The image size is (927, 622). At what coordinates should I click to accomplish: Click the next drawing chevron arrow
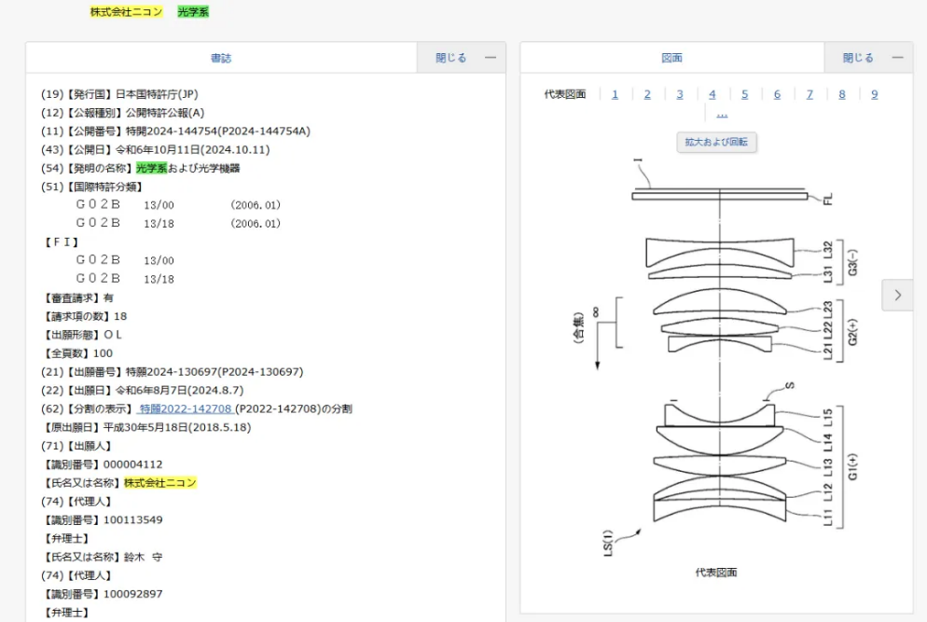click(897, 295)
